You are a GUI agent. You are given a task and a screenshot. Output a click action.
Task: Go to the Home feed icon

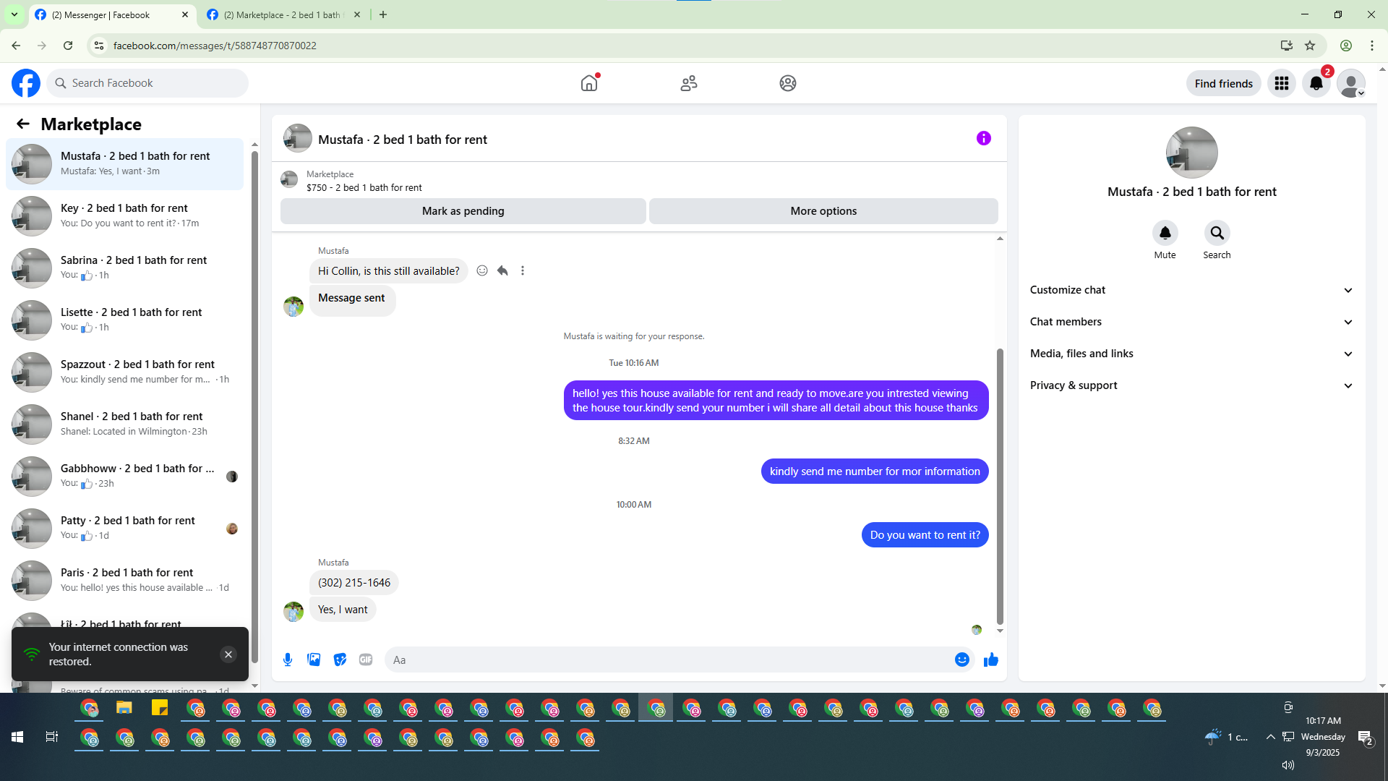point(589,83)
